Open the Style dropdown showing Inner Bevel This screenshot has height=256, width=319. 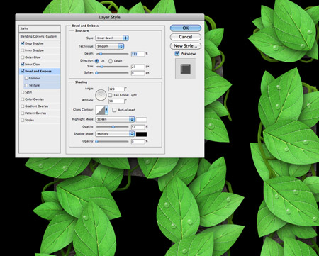tap(112, 38)
